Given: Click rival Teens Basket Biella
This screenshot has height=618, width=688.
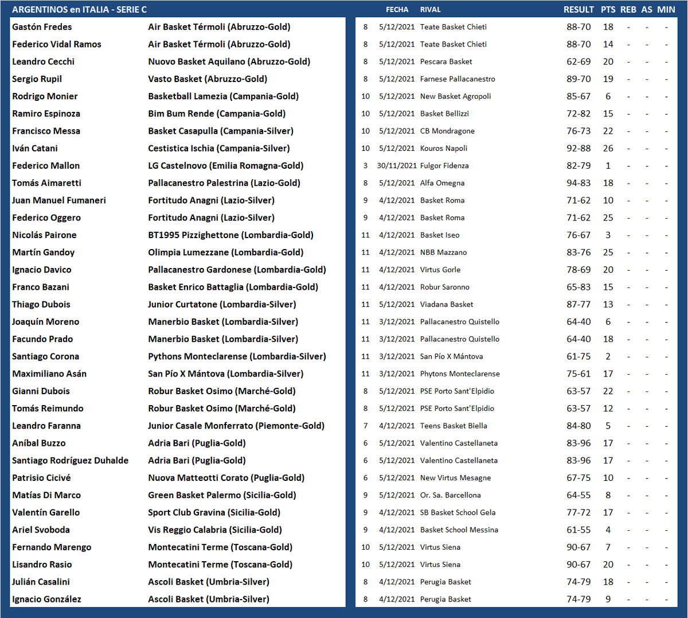Looking at the screenshot, I should tap(454, 426).
